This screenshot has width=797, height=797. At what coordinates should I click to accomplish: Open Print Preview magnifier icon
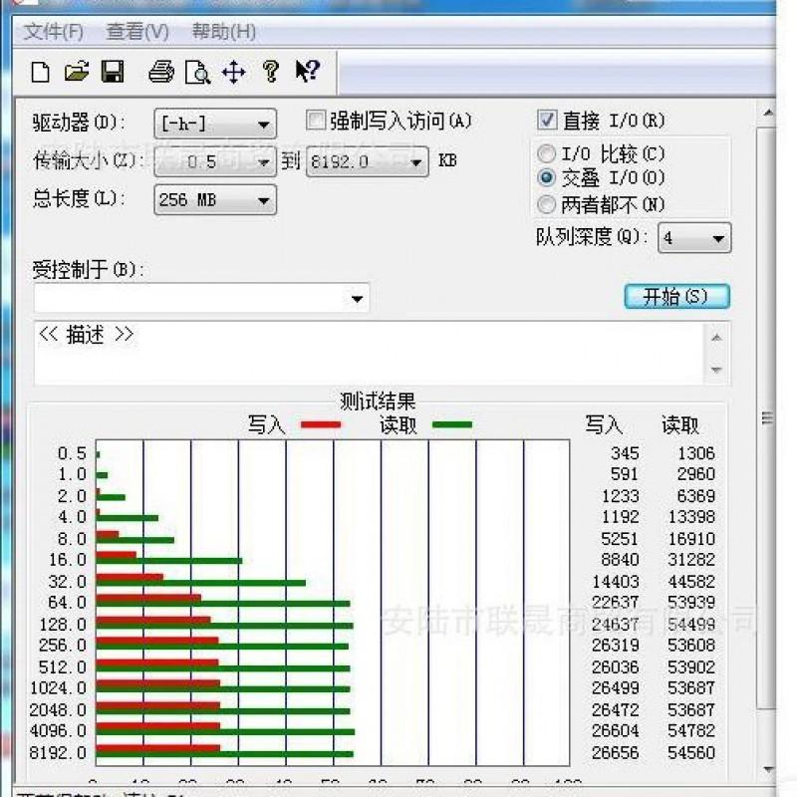pos(197,72)
